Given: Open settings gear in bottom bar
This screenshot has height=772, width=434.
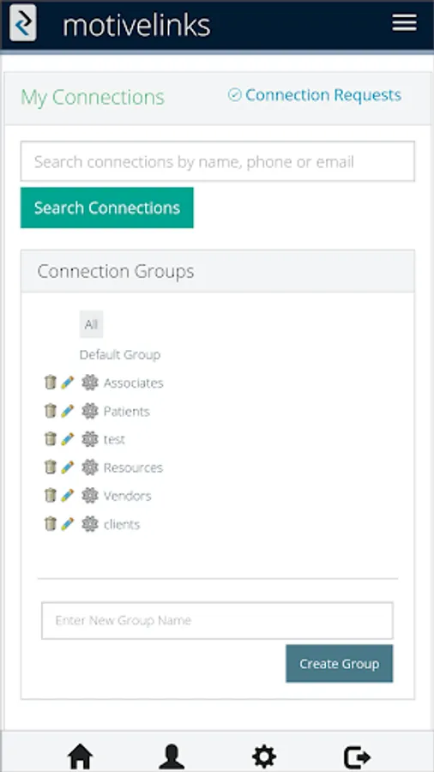Looking at the screenshot, I should tap(264, 757).
